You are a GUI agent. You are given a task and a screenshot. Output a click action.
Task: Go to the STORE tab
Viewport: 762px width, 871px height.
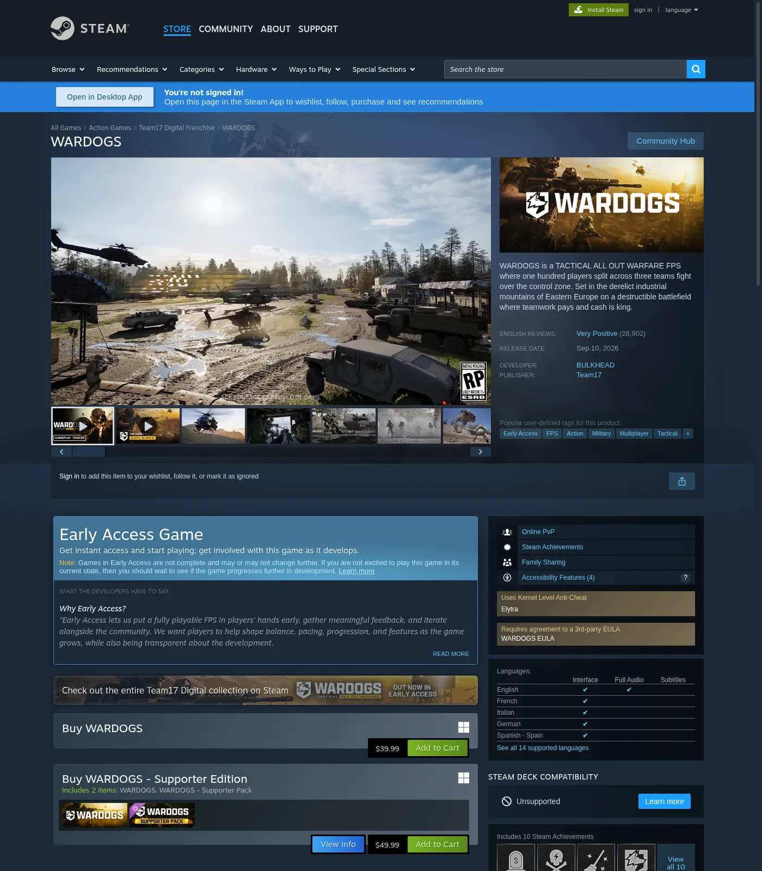click(177, 29)
